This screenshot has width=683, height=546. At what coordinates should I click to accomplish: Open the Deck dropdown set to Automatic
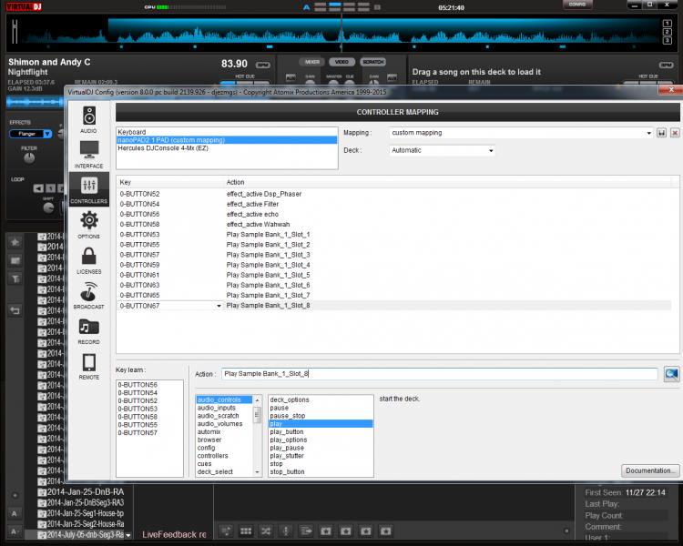(491, 150)
